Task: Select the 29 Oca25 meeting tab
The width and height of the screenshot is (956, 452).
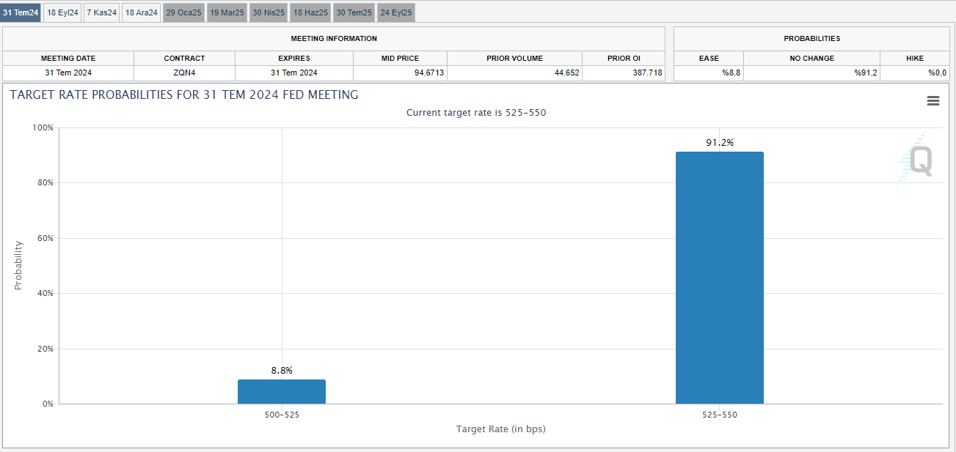Action: (183, 12)
